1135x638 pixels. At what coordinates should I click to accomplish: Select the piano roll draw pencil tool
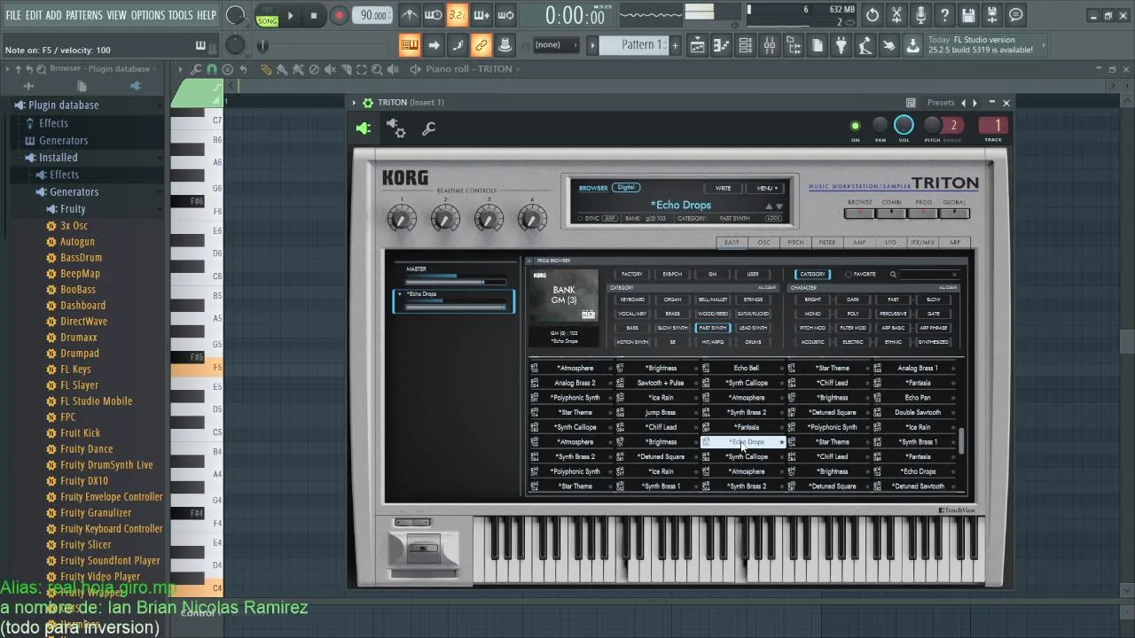pyautogui.click(x=265, y=69)
